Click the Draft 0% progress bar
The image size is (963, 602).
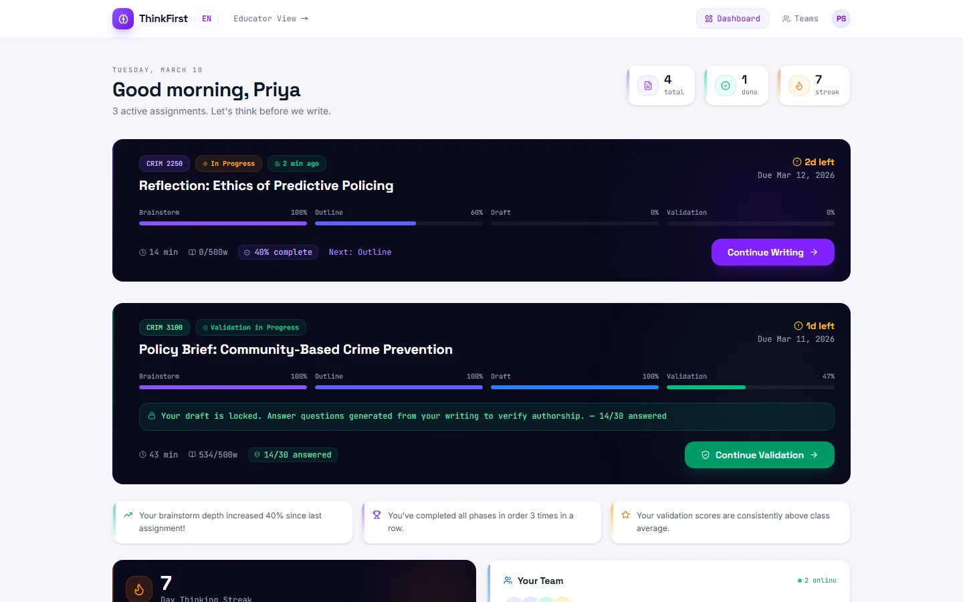574,223
